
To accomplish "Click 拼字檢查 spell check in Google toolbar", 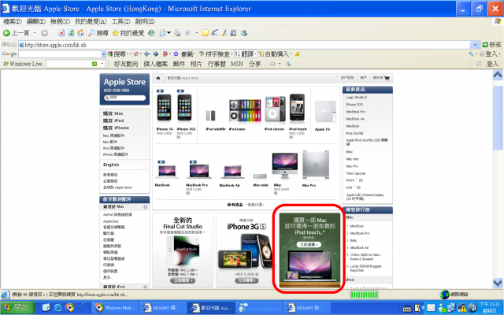I will 214,54.
